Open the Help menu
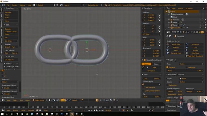Viewport: 207px width, 116px height. (x=29, y=5)
